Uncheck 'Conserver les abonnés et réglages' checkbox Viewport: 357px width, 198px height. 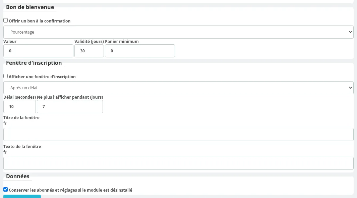pos(5,190)
